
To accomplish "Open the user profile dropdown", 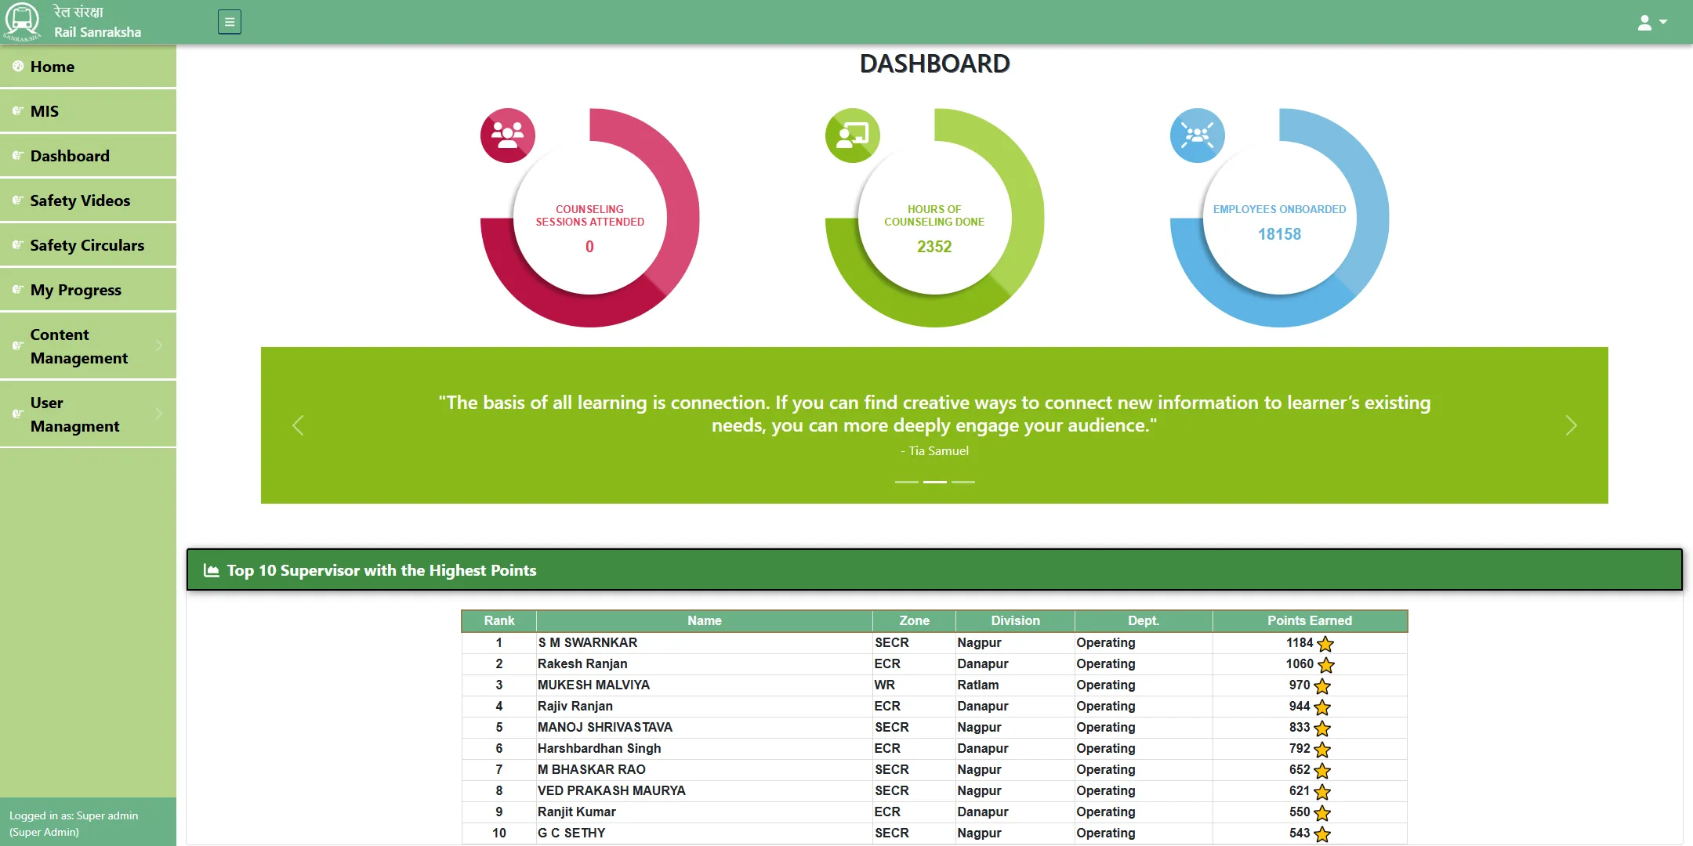I will click(x=1652, y=23).
